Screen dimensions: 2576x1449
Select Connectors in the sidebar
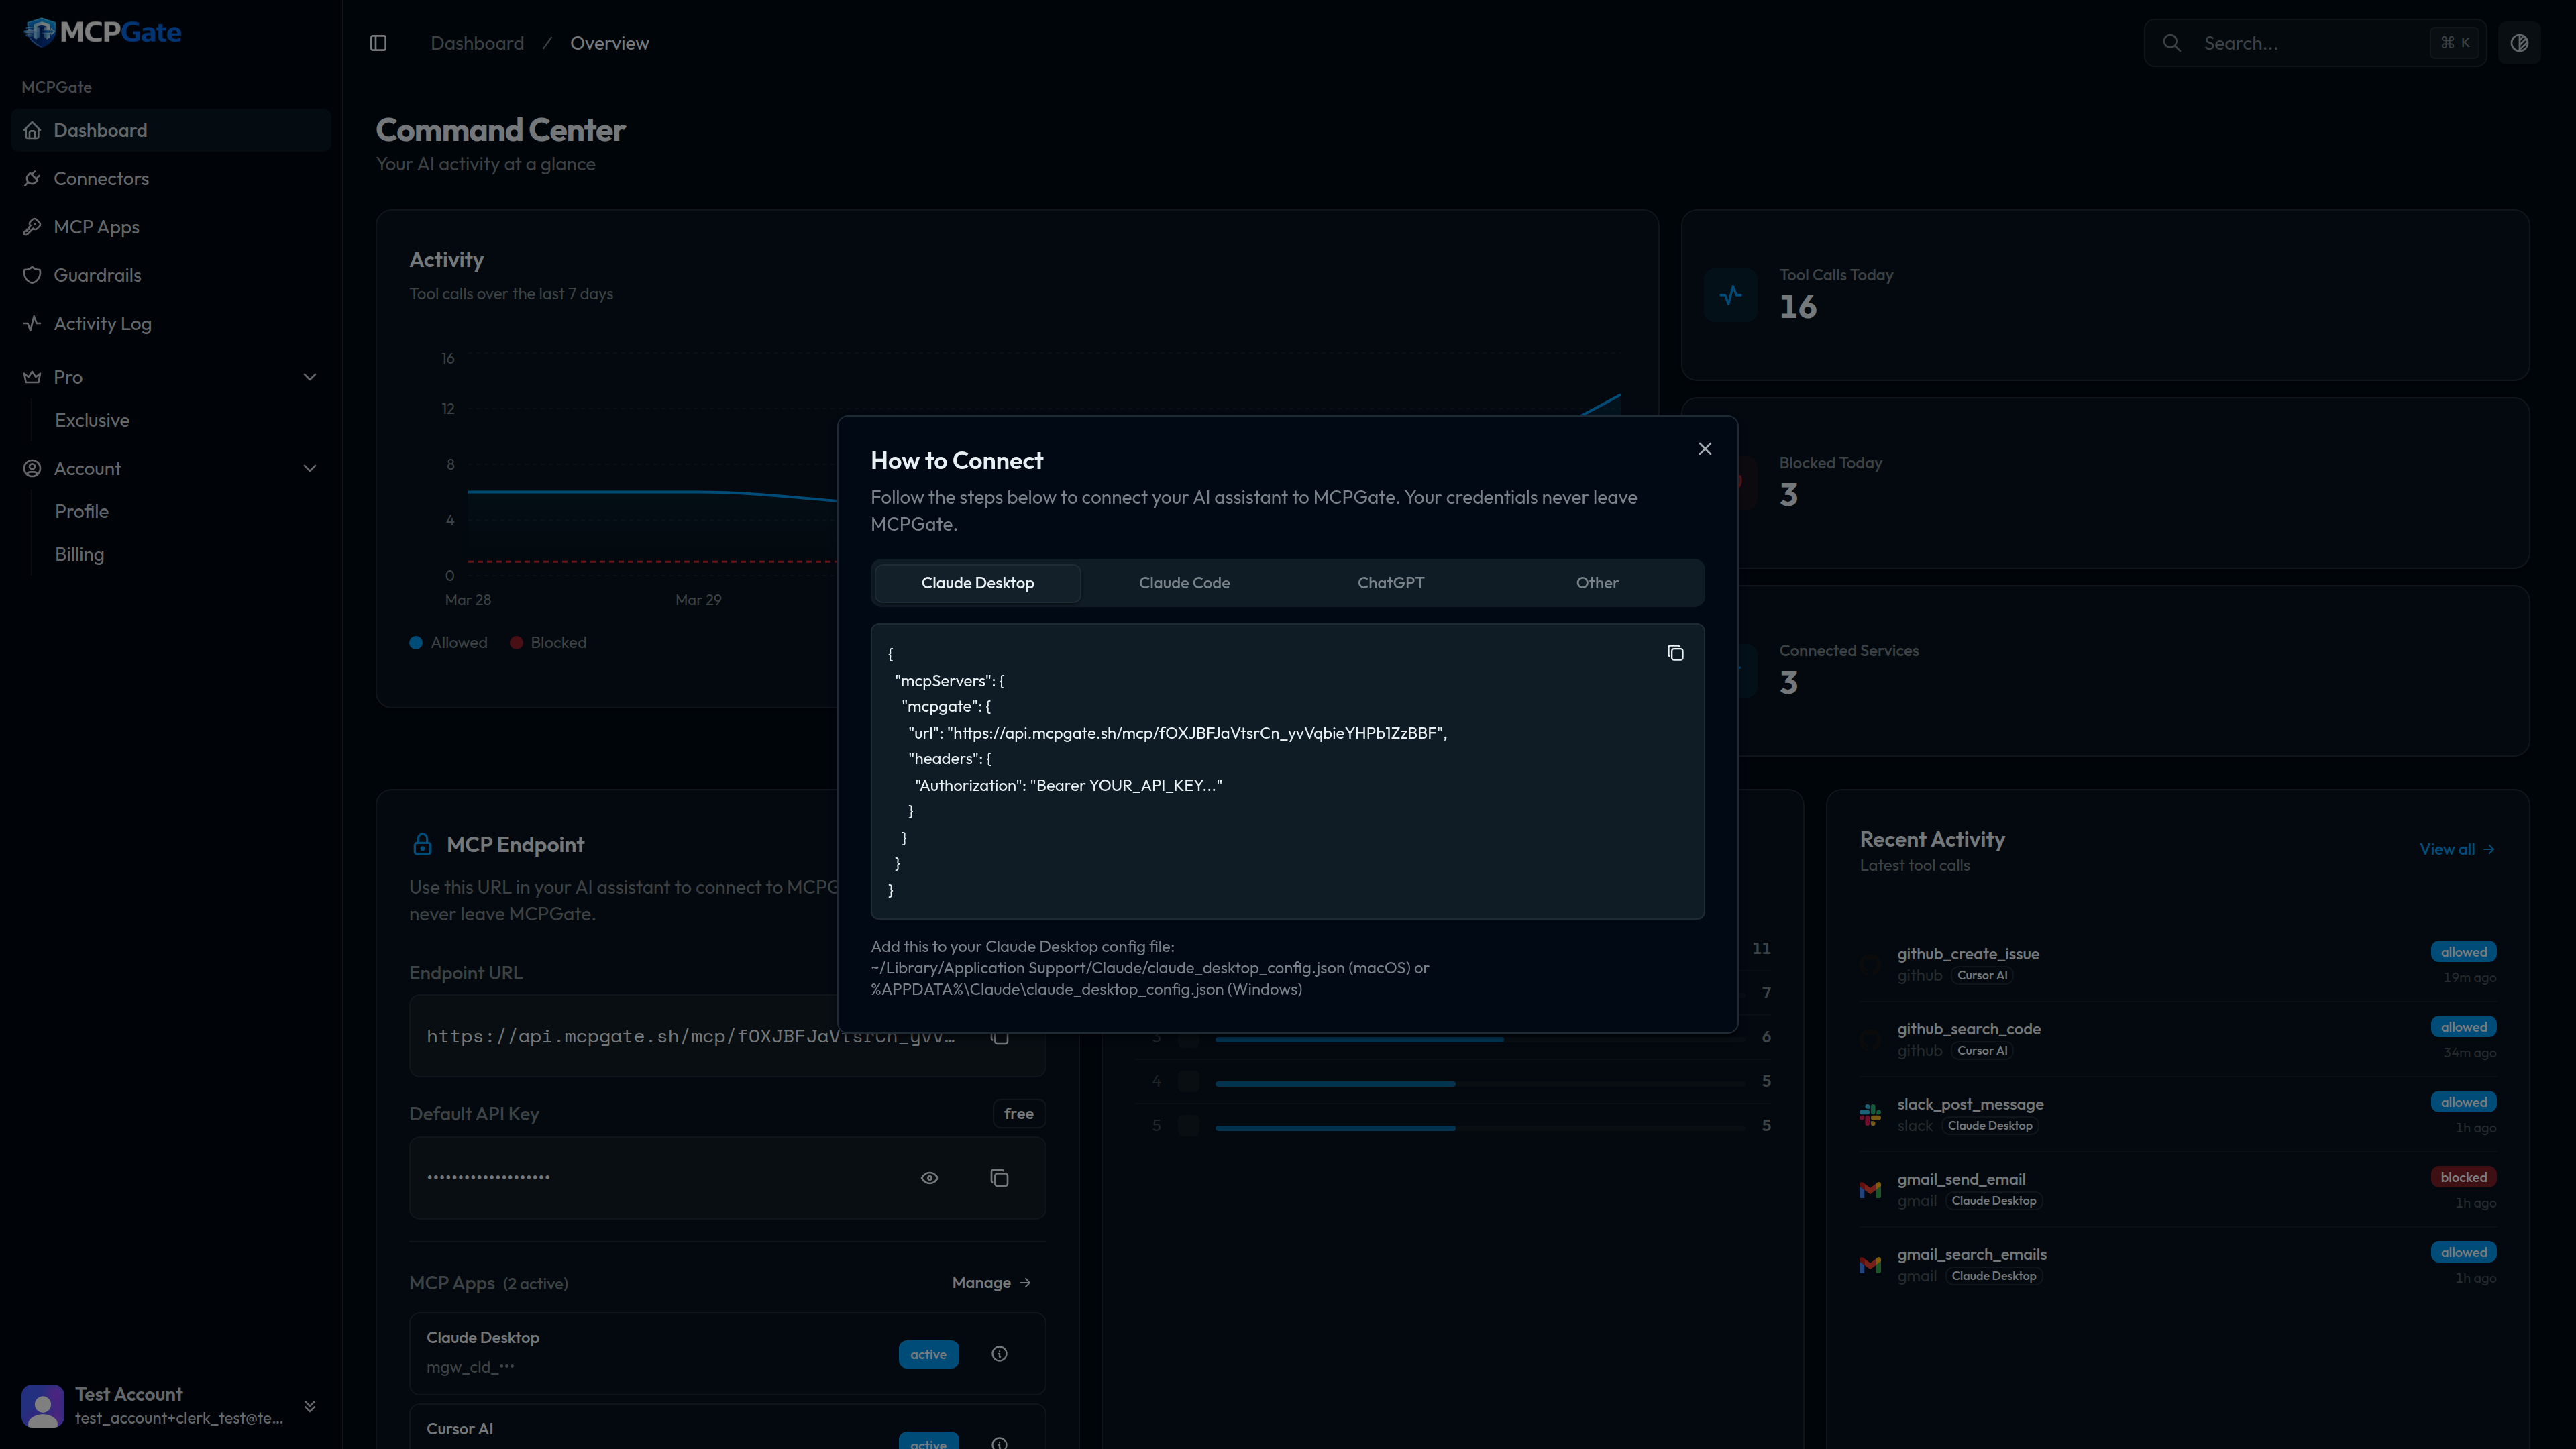point(102,178)
